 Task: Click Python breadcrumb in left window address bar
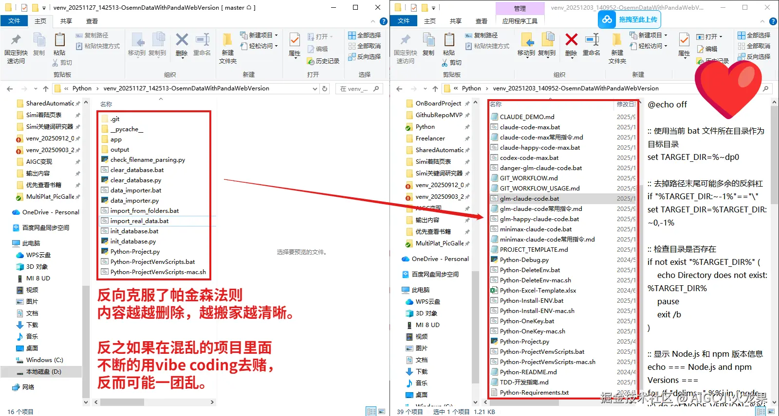pyautogui.click(x=82, y=88)
